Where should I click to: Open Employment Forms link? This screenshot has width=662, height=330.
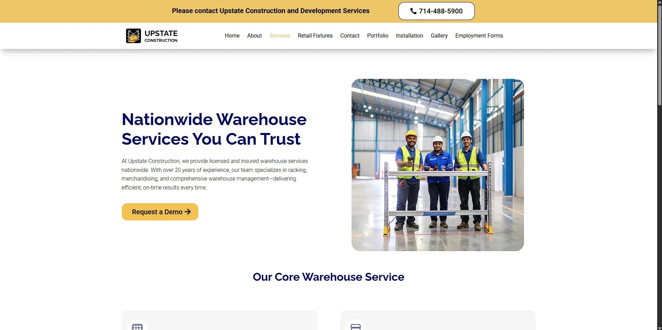pos(479,35)
